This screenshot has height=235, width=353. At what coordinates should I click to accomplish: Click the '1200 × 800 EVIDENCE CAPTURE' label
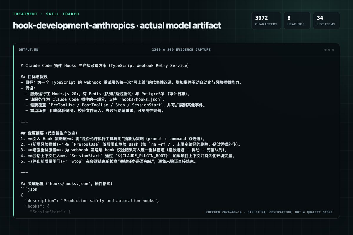(181, 50)
